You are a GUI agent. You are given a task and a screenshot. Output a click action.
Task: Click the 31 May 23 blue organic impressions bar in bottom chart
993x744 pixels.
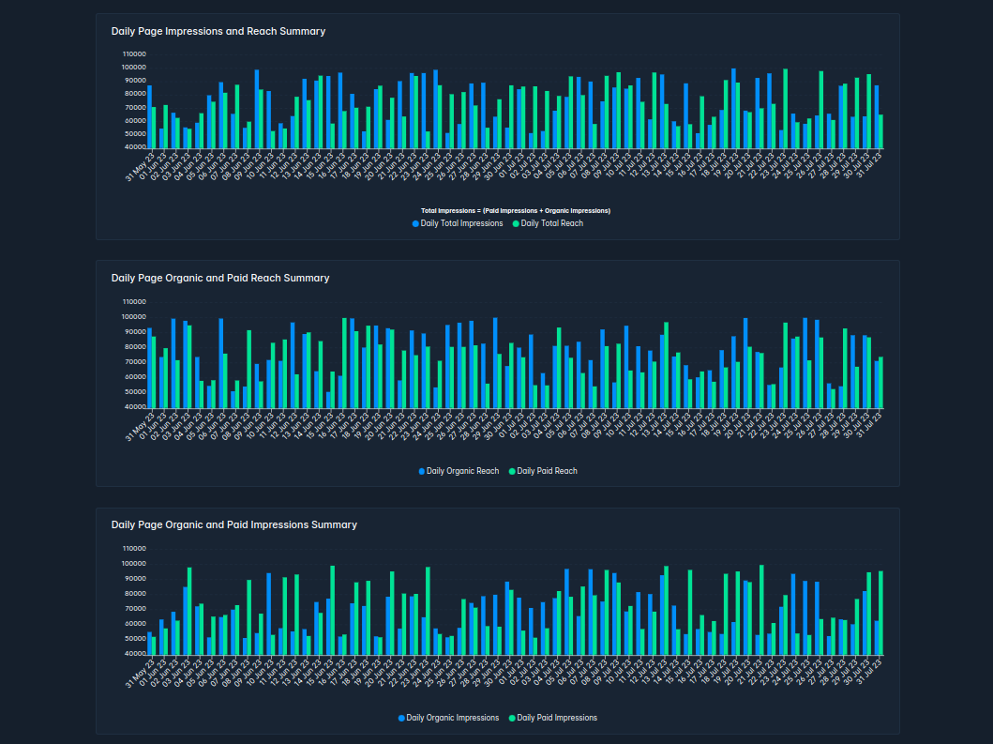pos(149,644)
